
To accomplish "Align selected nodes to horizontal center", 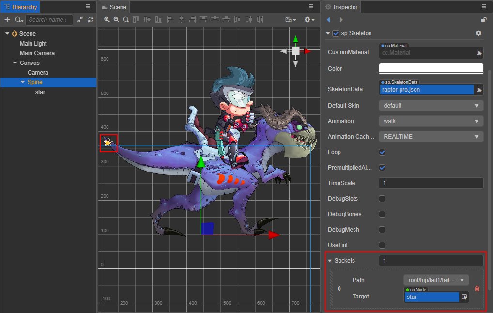I will click(x=182, y=19).
